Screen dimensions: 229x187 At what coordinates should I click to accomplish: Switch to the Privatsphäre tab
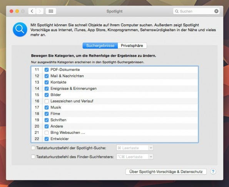[x=132, y=45]
